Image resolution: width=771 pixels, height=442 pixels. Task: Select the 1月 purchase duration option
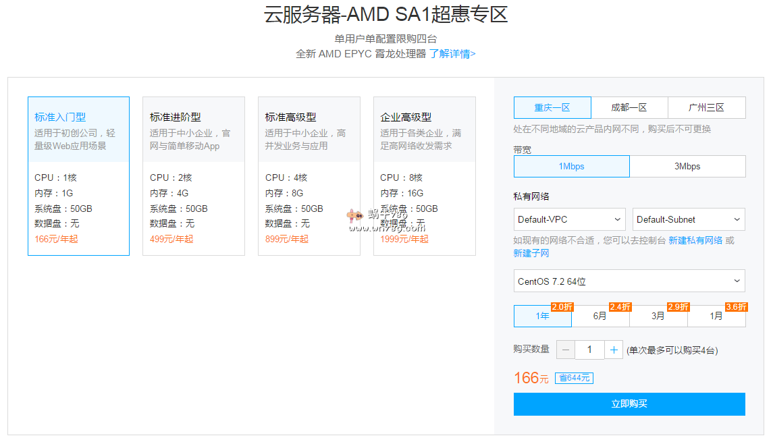(716, 316)
